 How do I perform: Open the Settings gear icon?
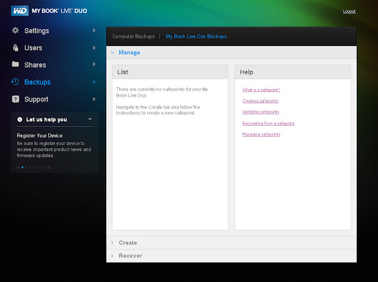coord(15,30)
